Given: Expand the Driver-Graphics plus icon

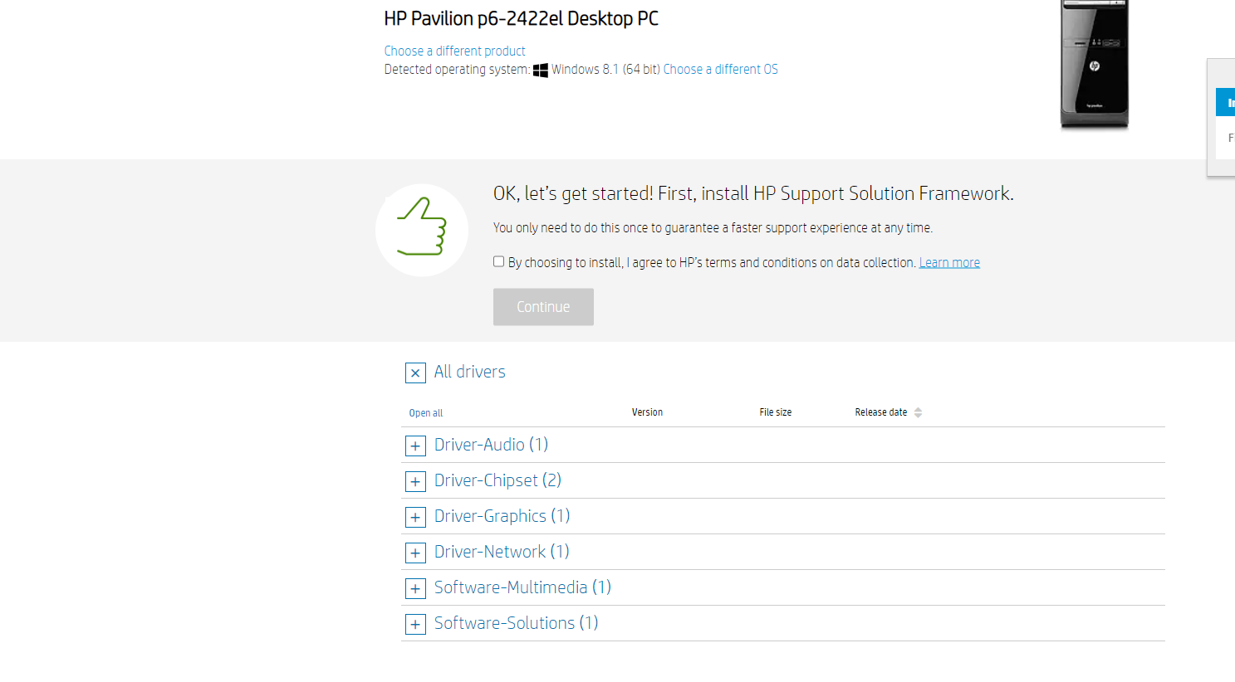Looking at the screenshot, I should 415,518.
